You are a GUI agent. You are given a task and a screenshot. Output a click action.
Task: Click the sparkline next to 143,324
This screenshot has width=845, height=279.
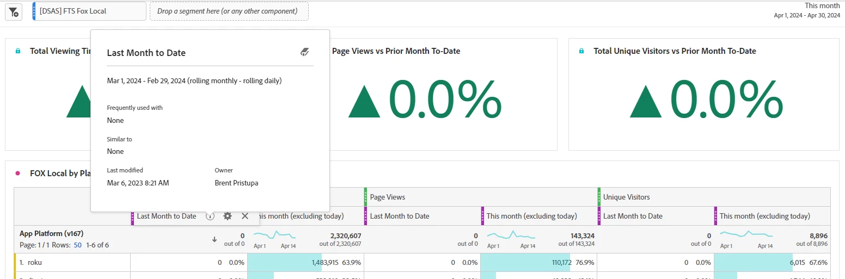pyautogui.click(x=511, y=235)
